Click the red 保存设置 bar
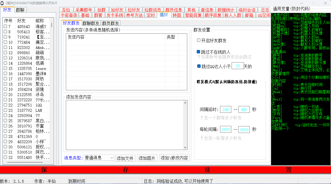The width and height of the screenshot is (331, 184). point(165,170)
